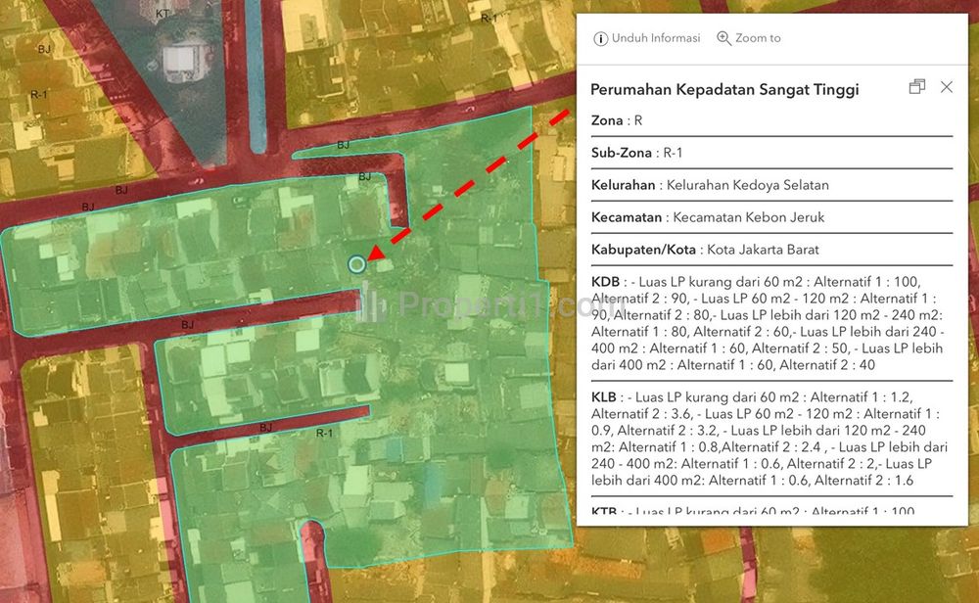Select the Kota Jakarta Barat row
Image resolution: width=979 pixels, height=603 pixels.
771,250
